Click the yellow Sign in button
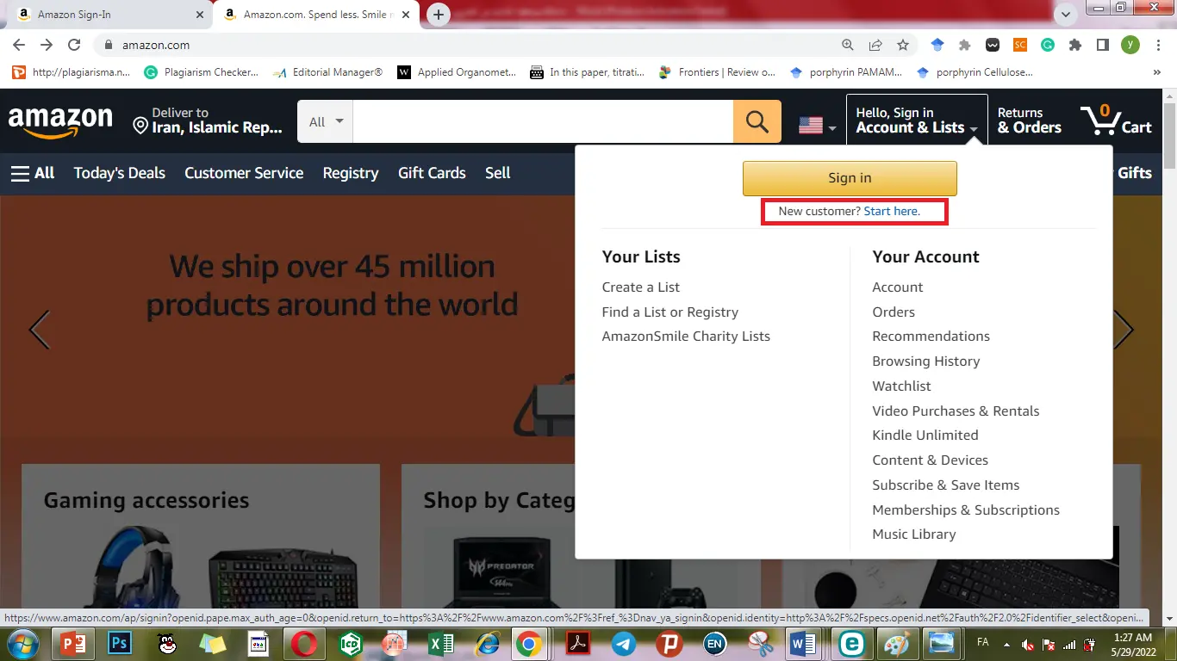This screenshot has height=661, width=1177. tap(850, 178)
